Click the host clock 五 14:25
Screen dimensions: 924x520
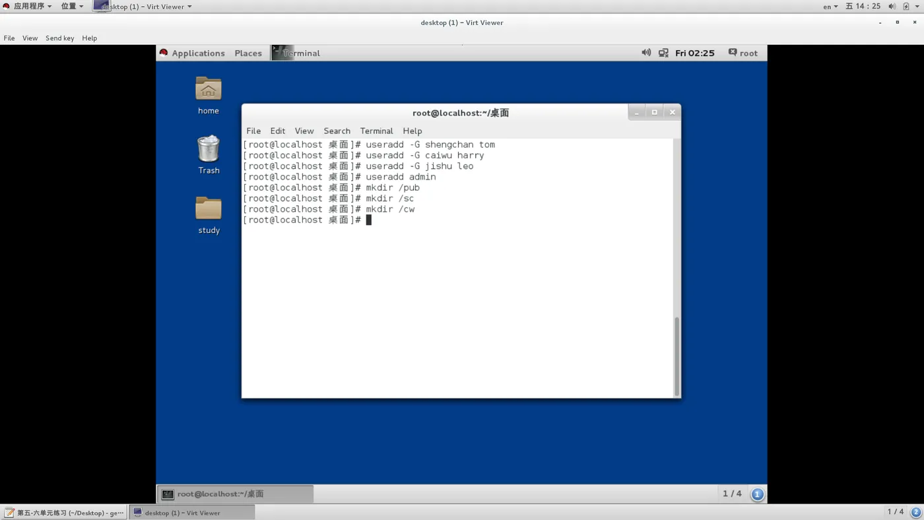point(863,6)
